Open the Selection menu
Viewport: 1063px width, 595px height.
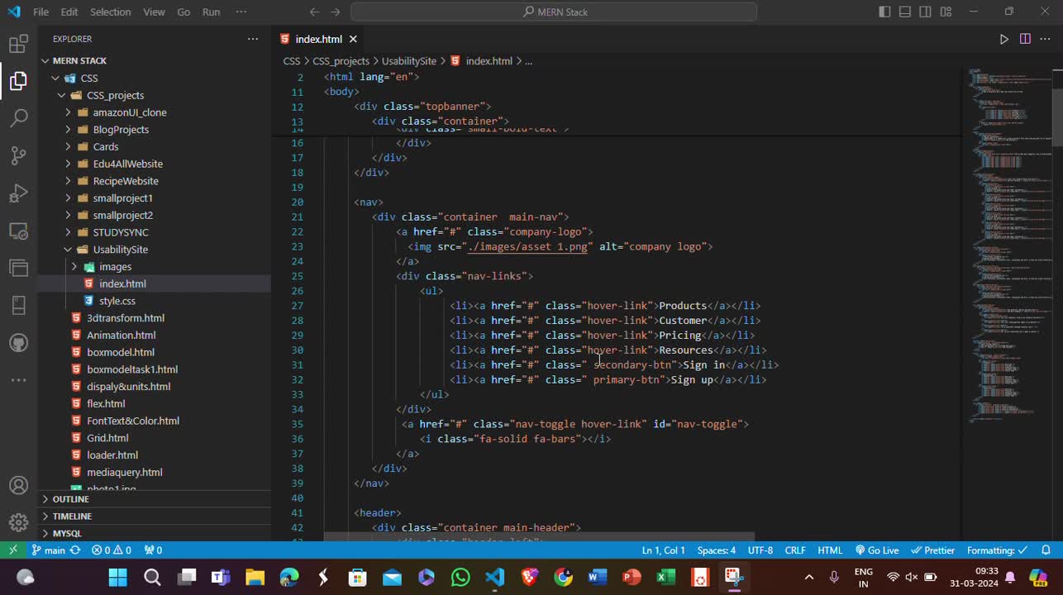click(x=110, y=12)
